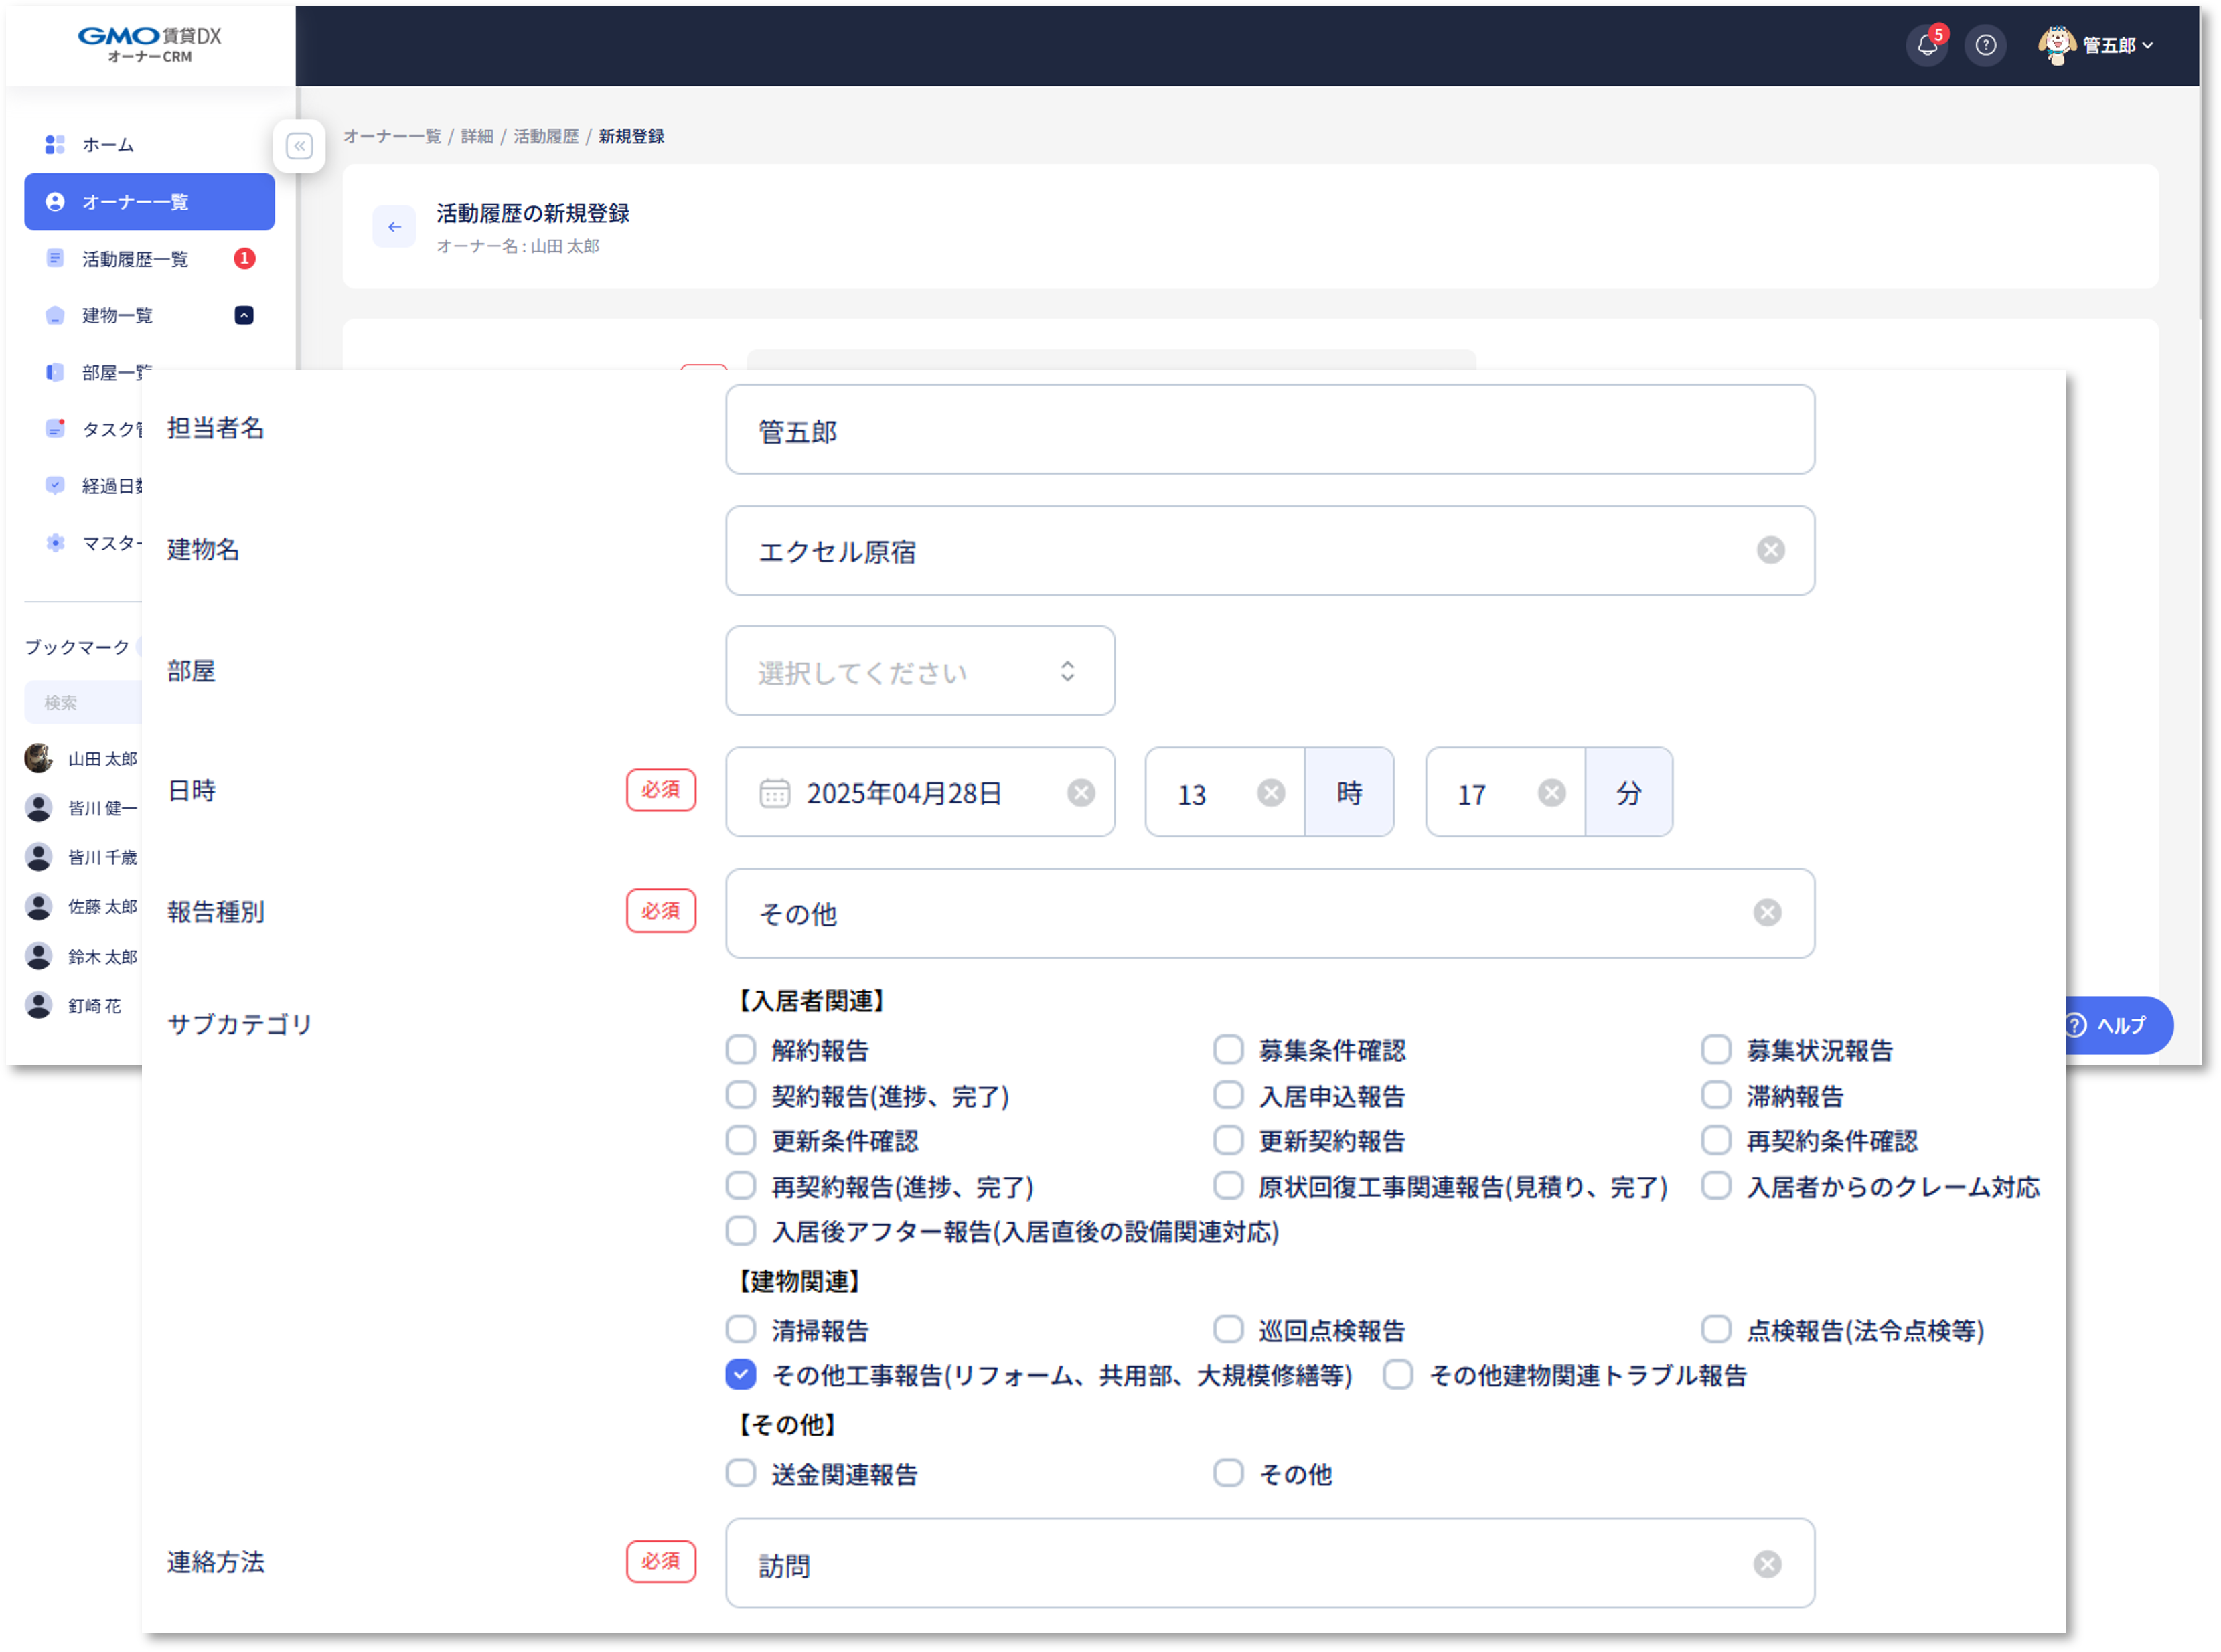Collapse the sidebar with double-chevron button
Image resolution: width=2221 pixels, height=1652 pixels.
pyautogui.click(x=299, y=146)
